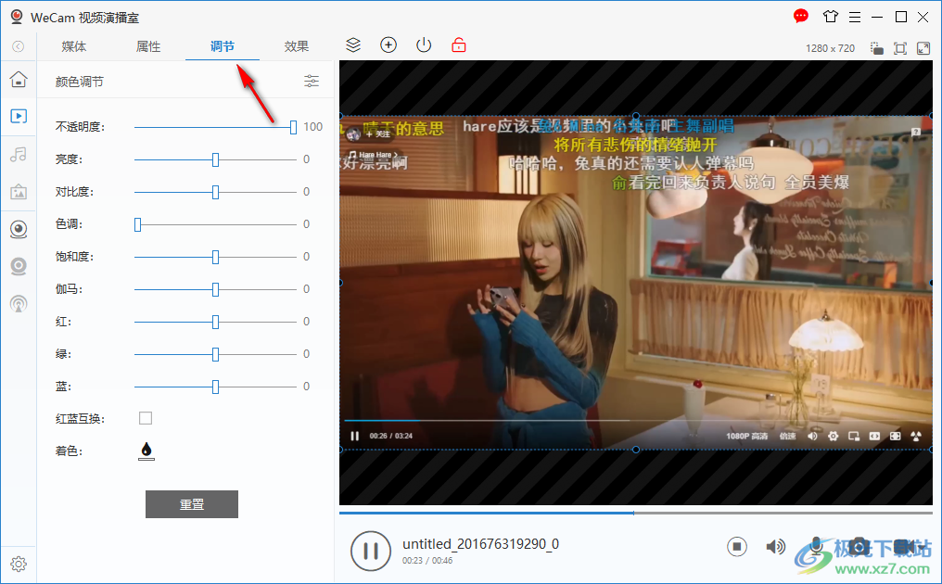Viewport: 942px width, 584px height.
Task: Click the 亮度 brightness slider handle
Action: (x=216, y=159)
